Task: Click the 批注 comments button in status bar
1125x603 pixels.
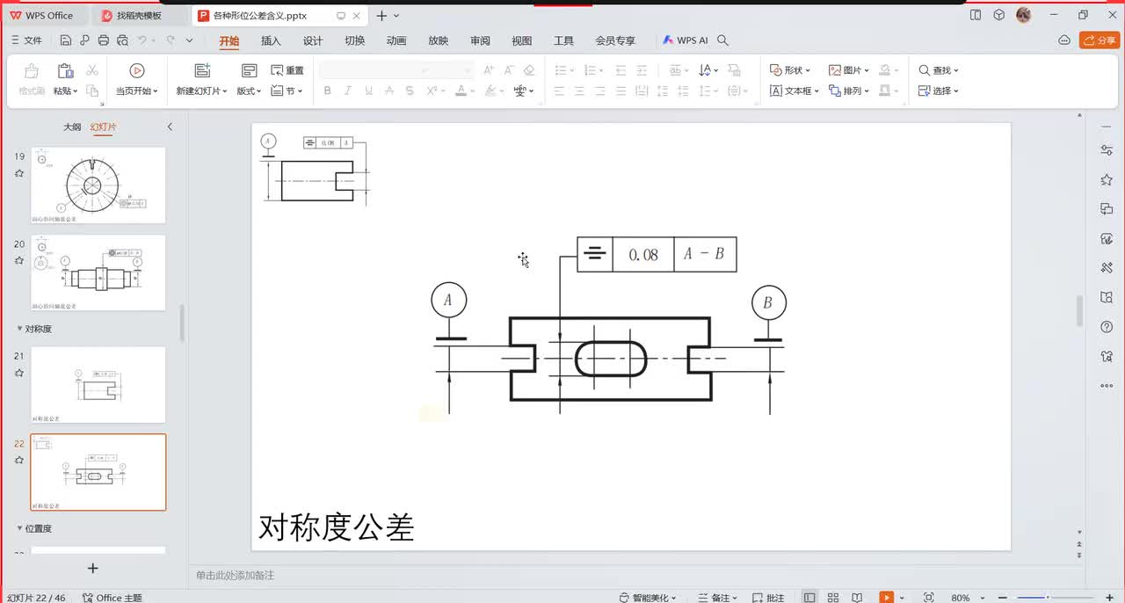Action: [x=767, y=598]
